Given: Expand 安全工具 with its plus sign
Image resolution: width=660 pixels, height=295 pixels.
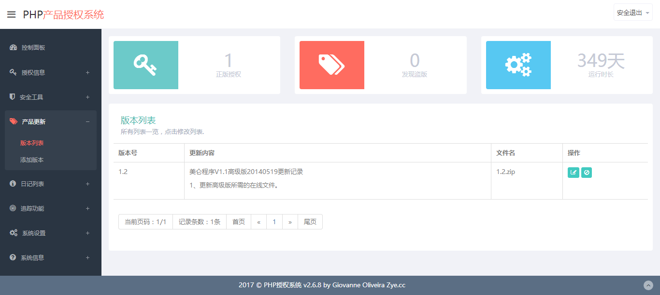Looking at the screenshot, I should pyautogui.click(x=87, y=97).
